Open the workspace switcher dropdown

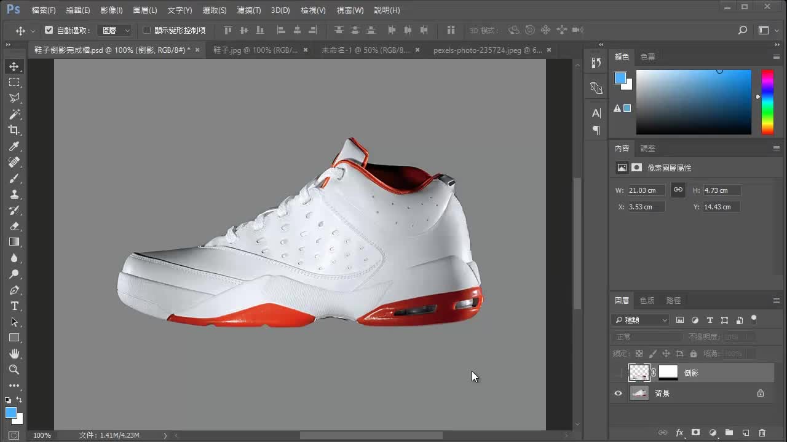point(767,30)
